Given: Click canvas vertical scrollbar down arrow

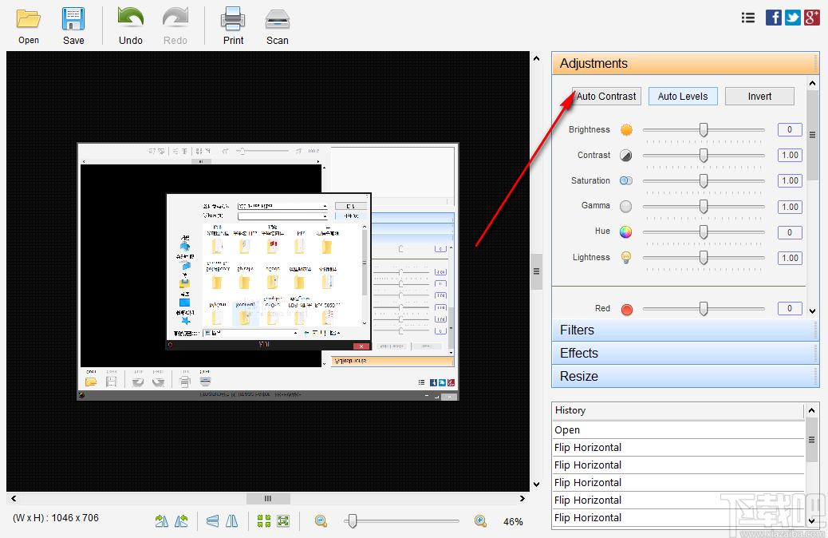Looking at the screenshot, I should pyautogui.click(x=537, y=484).
